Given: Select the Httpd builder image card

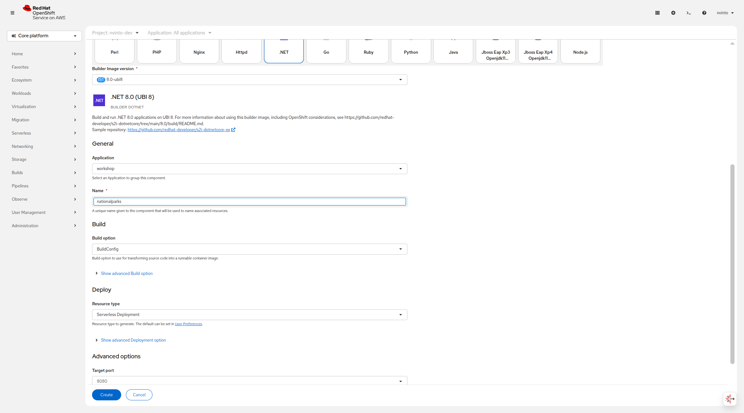Looking at the screenshot, I should pos(242,52).
